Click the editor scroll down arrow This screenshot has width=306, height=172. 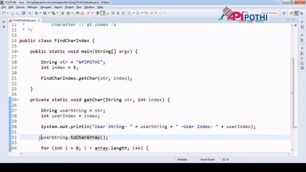click(x=292, y=150)
